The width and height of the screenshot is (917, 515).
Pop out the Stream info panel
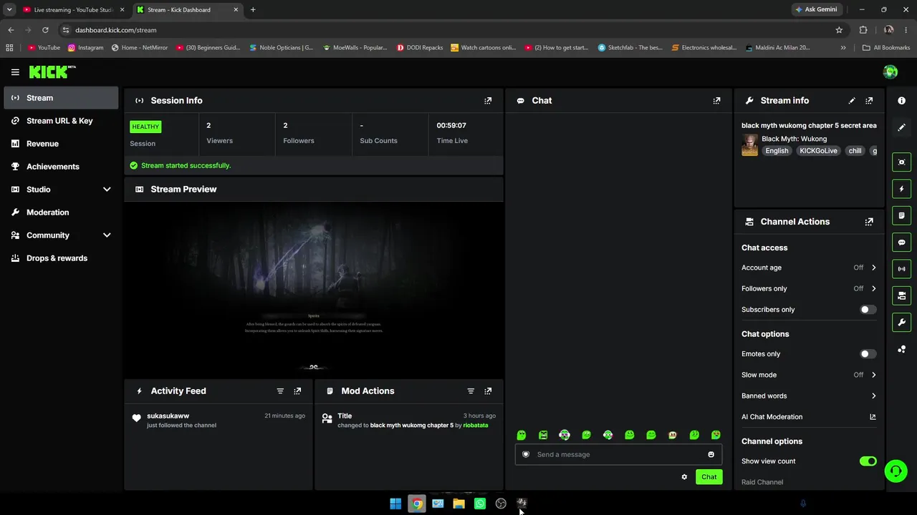click(x=869, y=101)
